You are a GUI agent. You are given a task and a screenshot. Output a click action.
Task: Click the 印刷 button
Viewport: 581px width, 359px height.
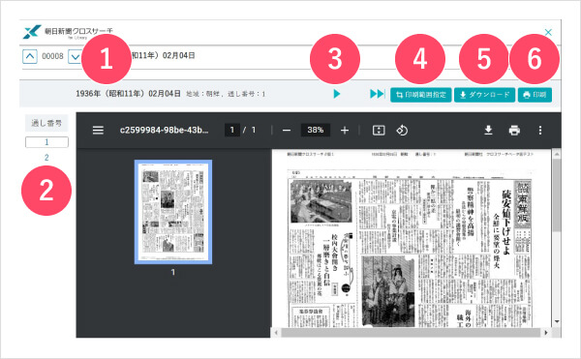pos(535,95)
